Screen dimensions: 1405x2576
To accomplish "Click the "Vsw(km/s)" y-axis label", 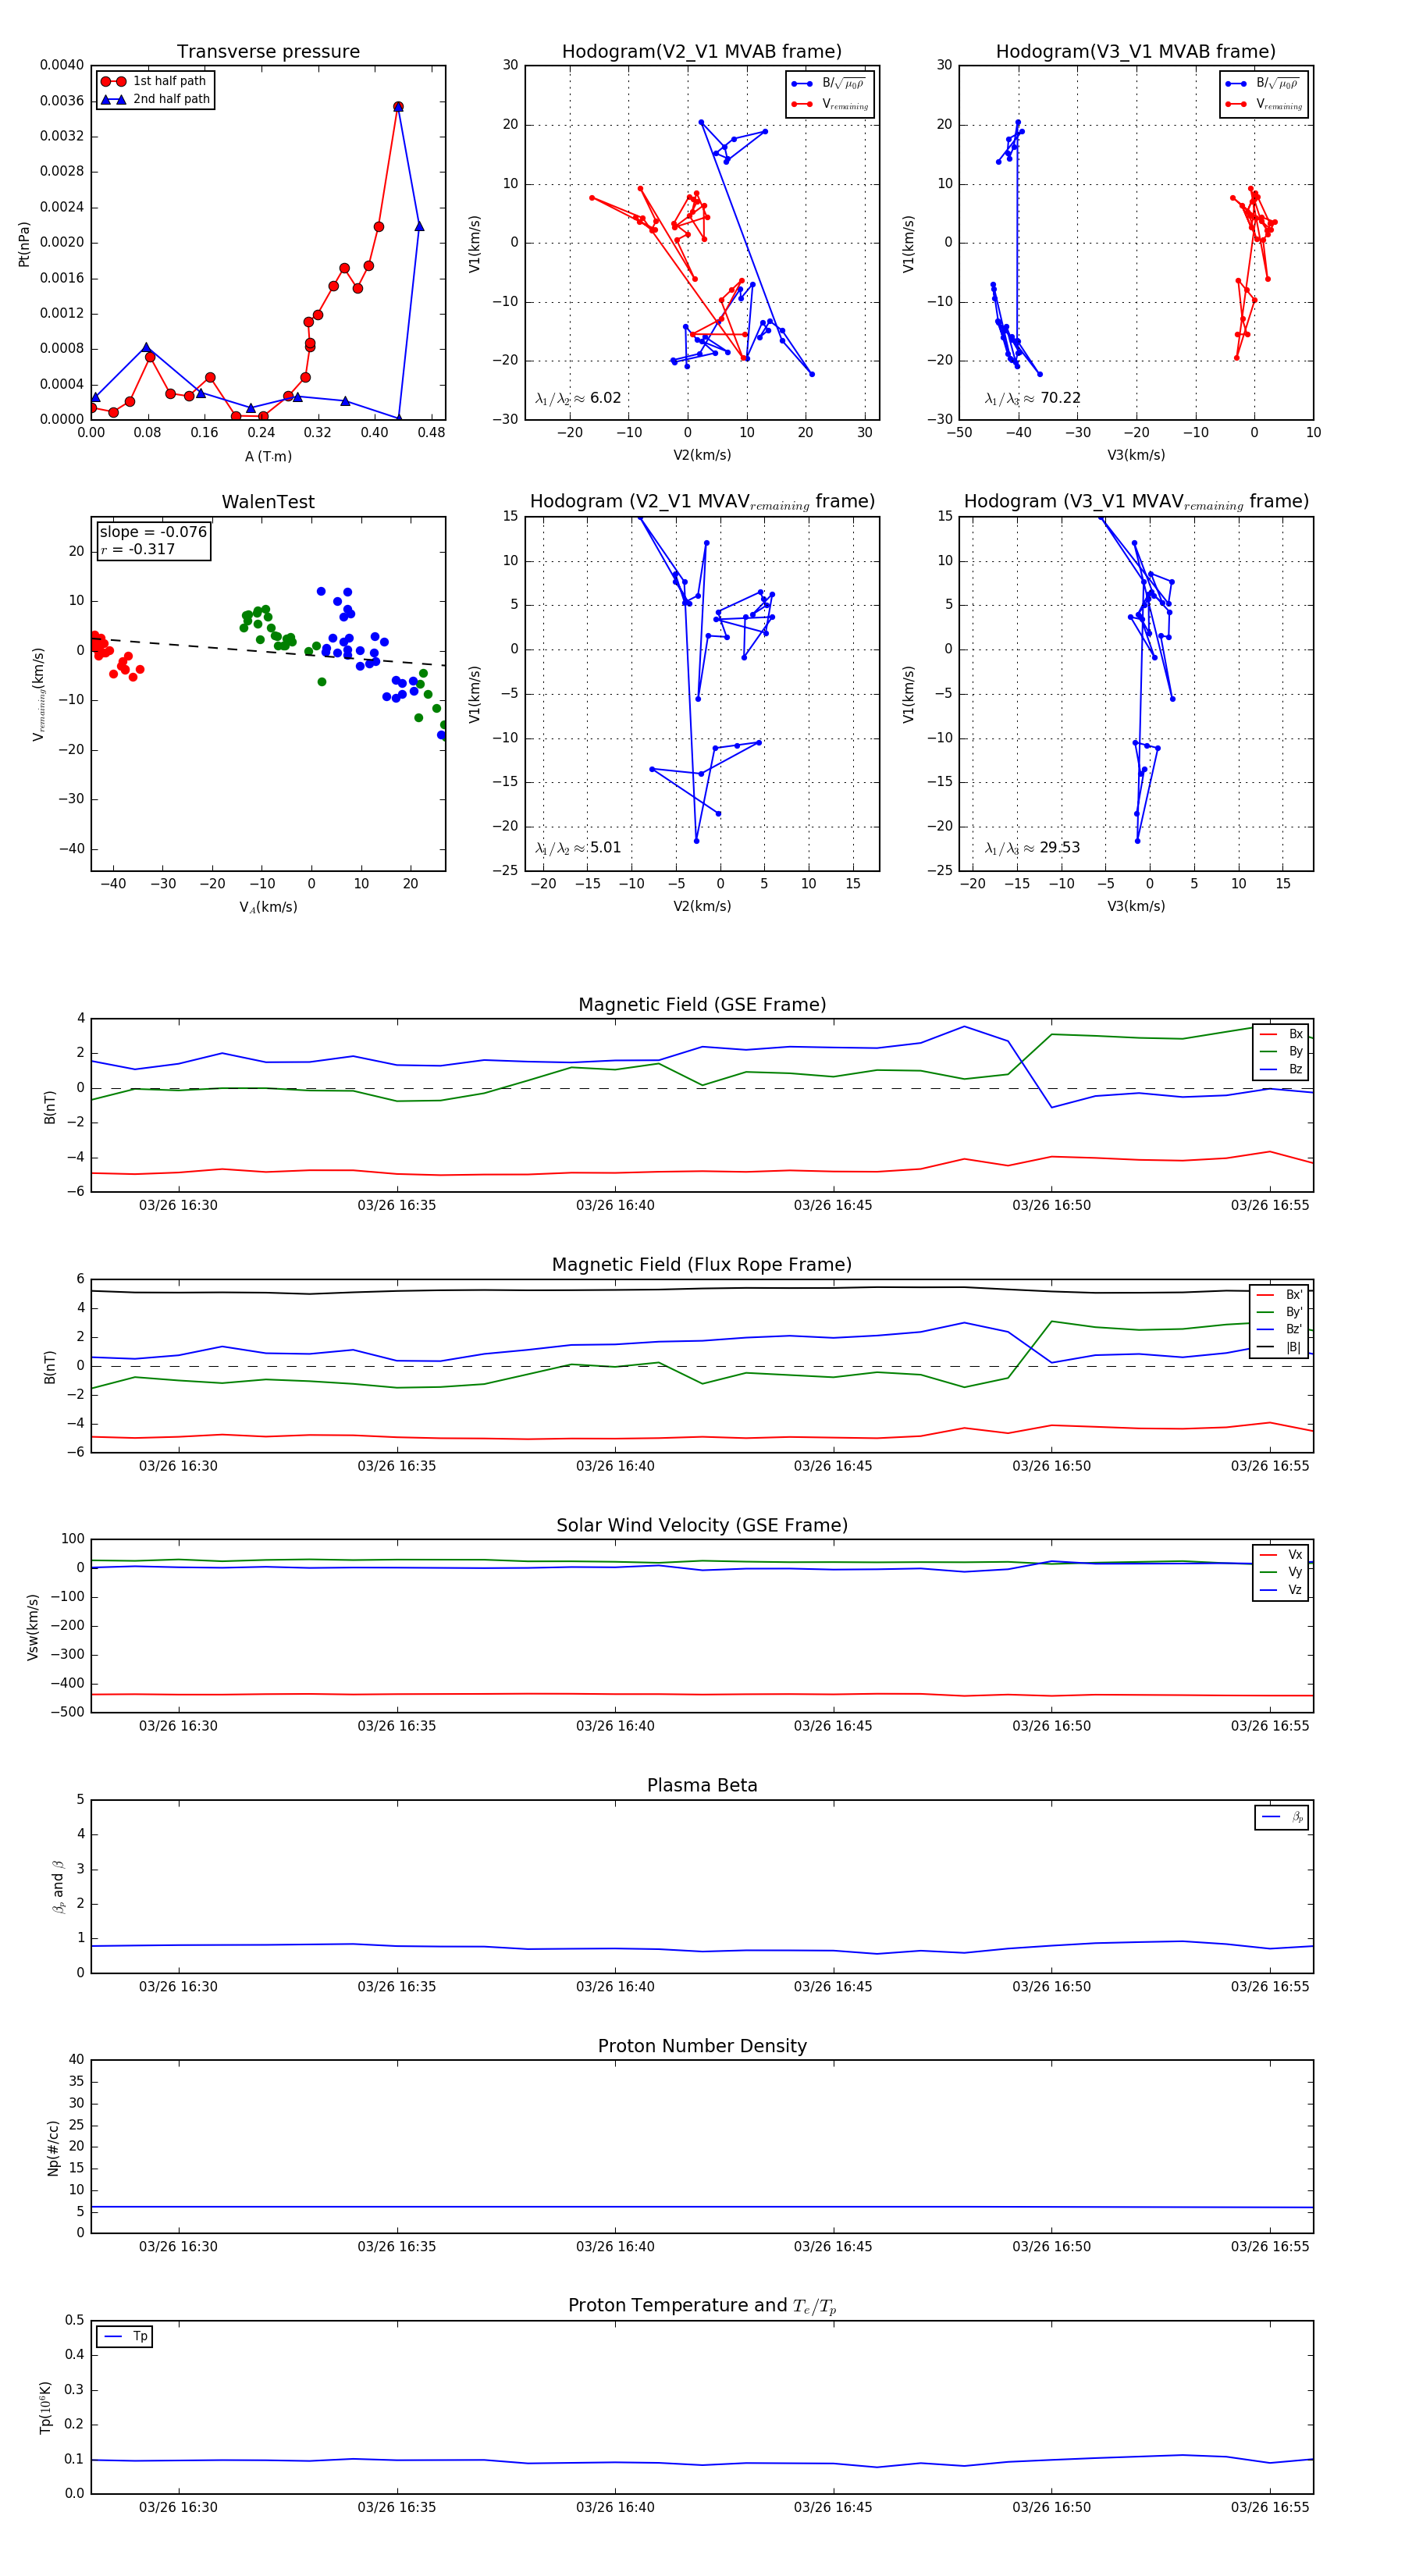I will click(x=32, y=1627).
